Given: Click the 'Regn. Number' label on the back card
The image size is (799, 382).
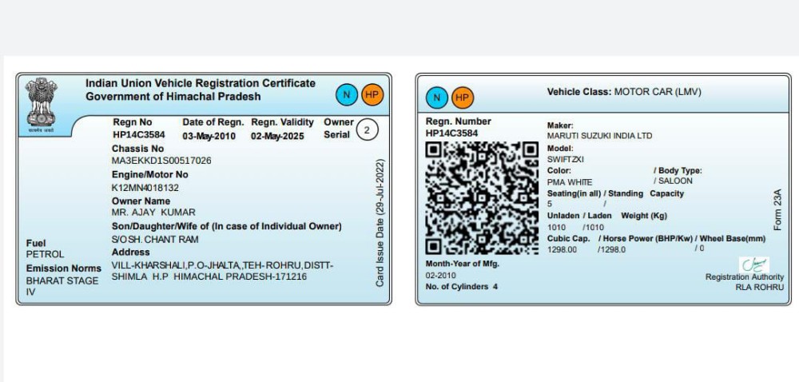Looking at the screenshot, I should (x=459, y=121).
